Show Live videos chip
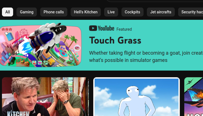Screen dimensions: 203x116 click(x=111, y=12)
